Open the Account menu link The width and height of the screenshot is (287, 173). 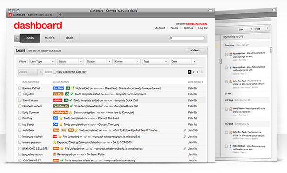click(x=160, y=28)
